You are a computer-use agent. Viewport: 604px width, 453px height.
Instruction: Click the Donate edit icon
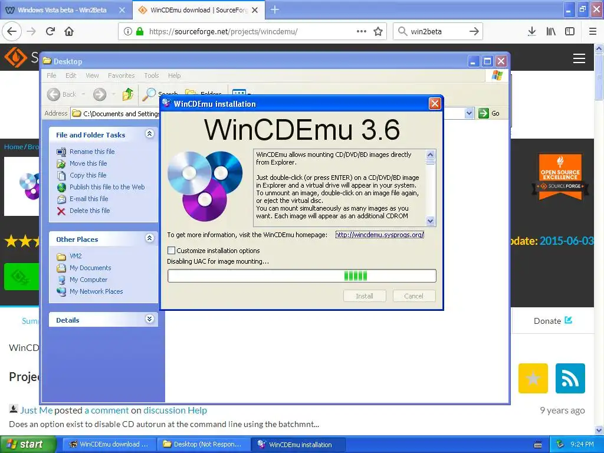click(x=568, y=320)
